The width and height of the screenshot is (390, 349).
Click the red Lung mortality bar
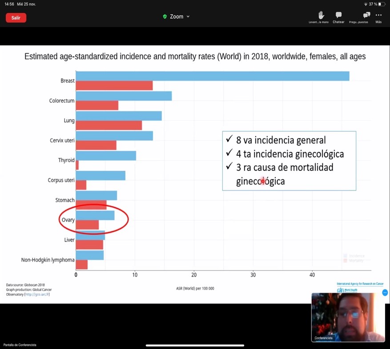(x=109, y=126)
